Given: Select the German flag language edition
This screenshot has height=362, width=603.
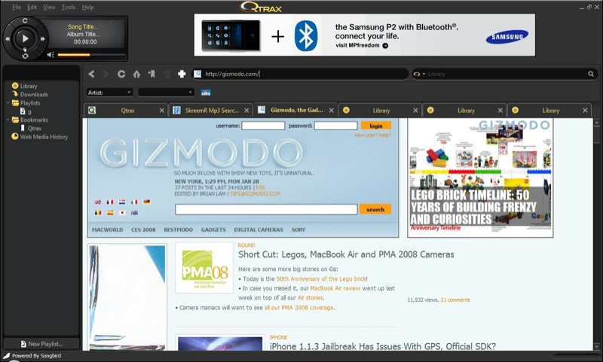Looking at the screenshot, I should click(x=146, y=202).
